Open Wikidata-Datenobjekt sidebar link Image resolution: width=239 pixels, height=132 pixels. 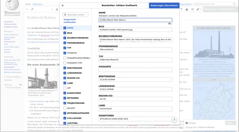click(13, 72)
